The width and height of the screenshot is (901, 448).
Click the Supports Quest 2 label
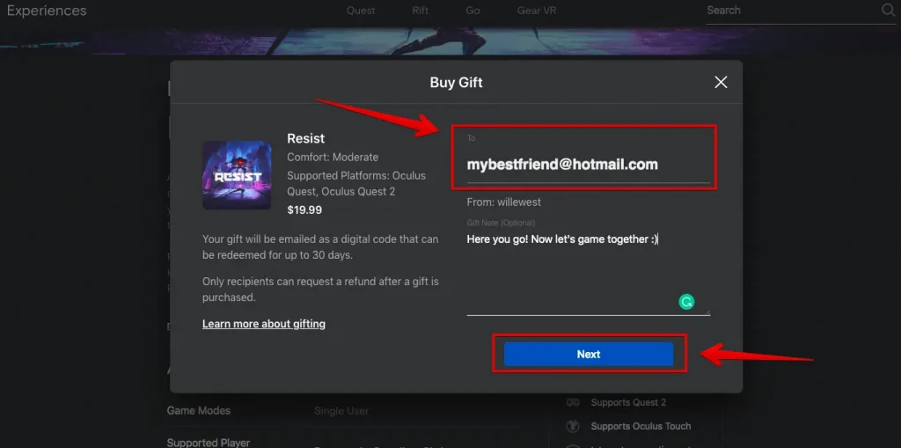[x=628, y=402]
